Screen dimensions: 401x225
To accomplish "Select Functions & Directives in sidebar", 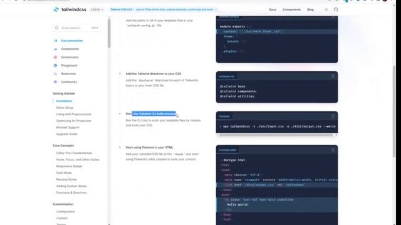I will (x=71, y=192).
